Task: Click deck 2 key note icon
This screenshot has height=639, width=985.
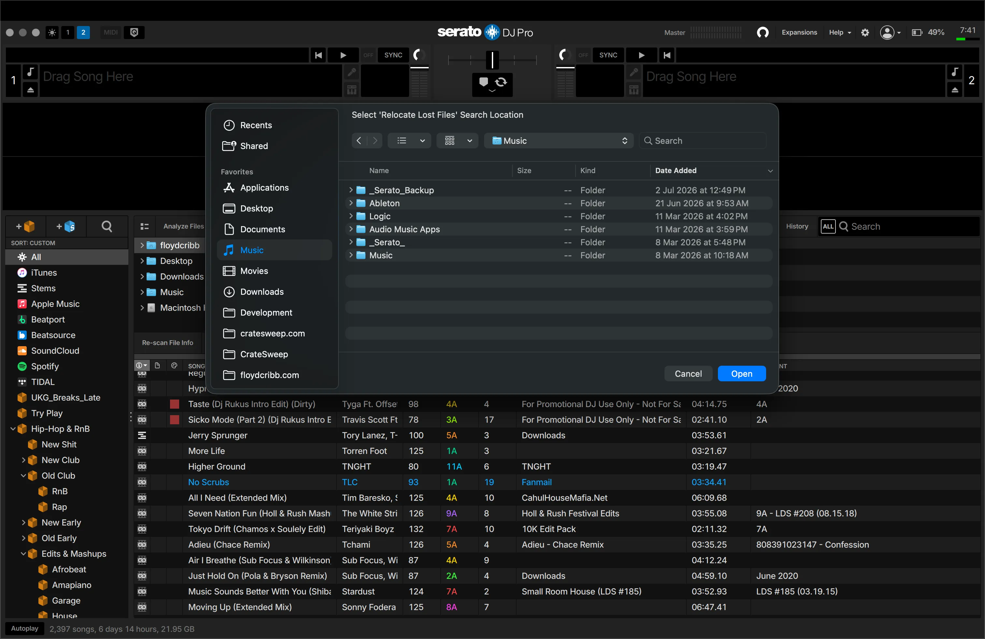Action: tap(955, 72)
